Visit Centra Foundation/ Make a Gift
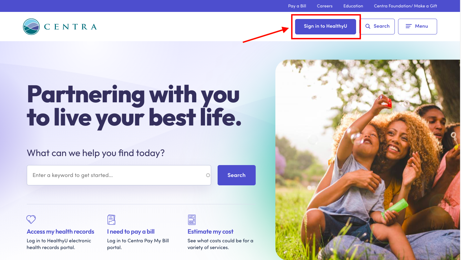461x260 pixels. click(405, 6)
